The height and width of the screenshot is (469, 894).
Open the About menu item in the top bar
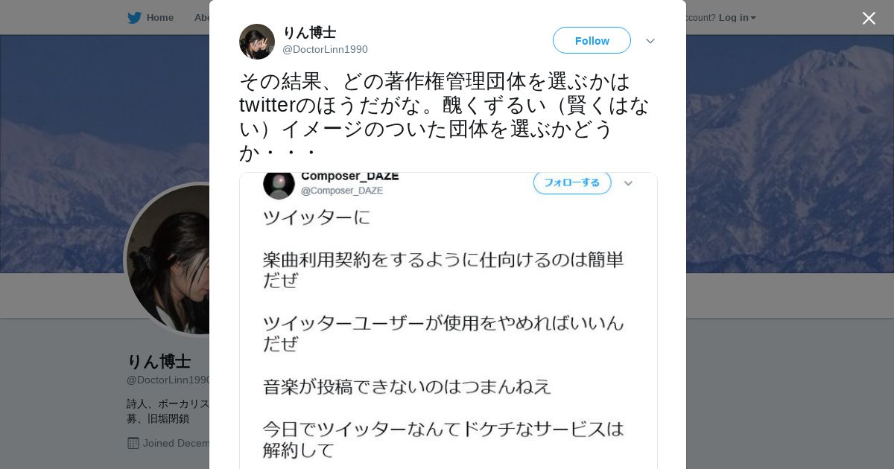click(201, 18)
